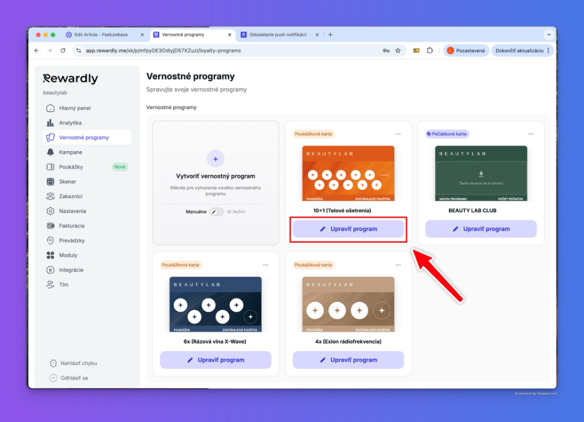Reload the current page
The image size is (584, 422).
coord(63,50)
